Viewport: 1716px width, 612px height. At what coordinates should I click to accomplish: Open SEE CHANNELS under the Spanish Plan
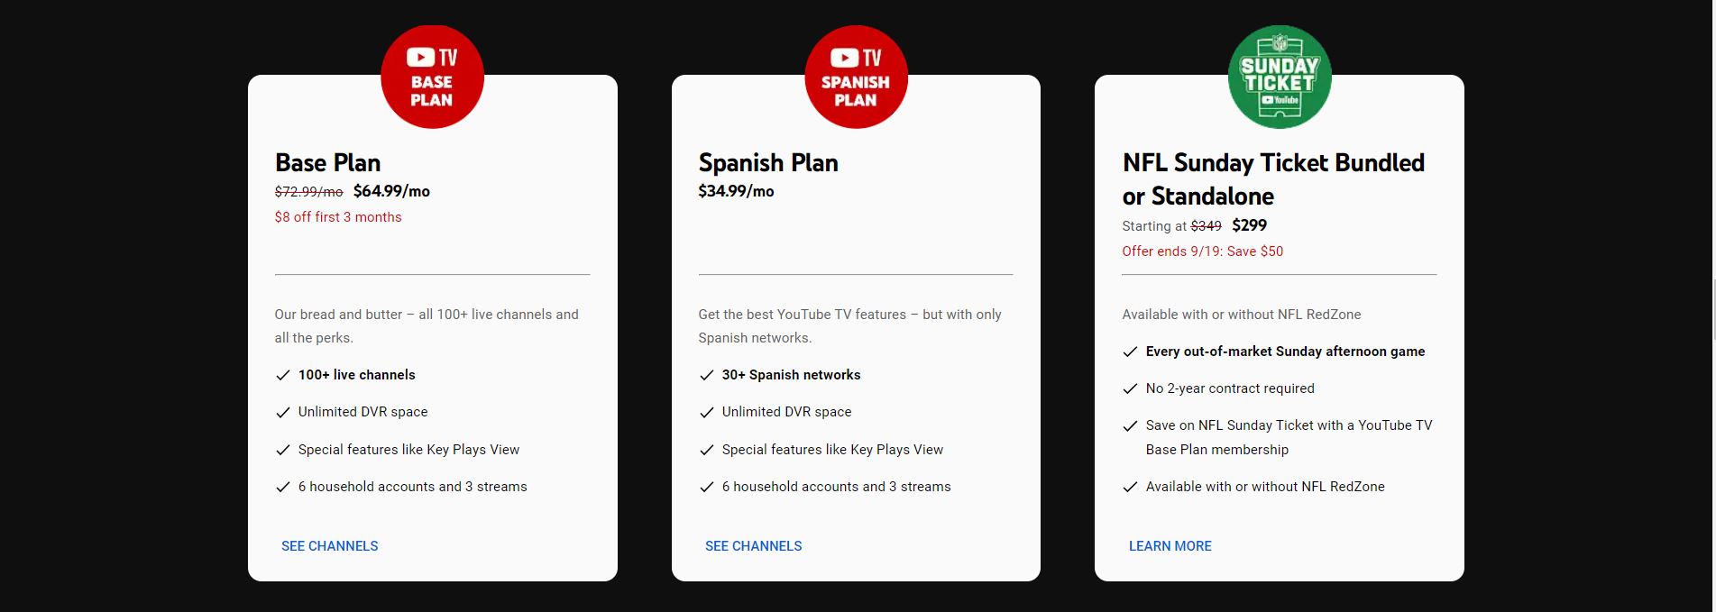(x=753, y=545)
